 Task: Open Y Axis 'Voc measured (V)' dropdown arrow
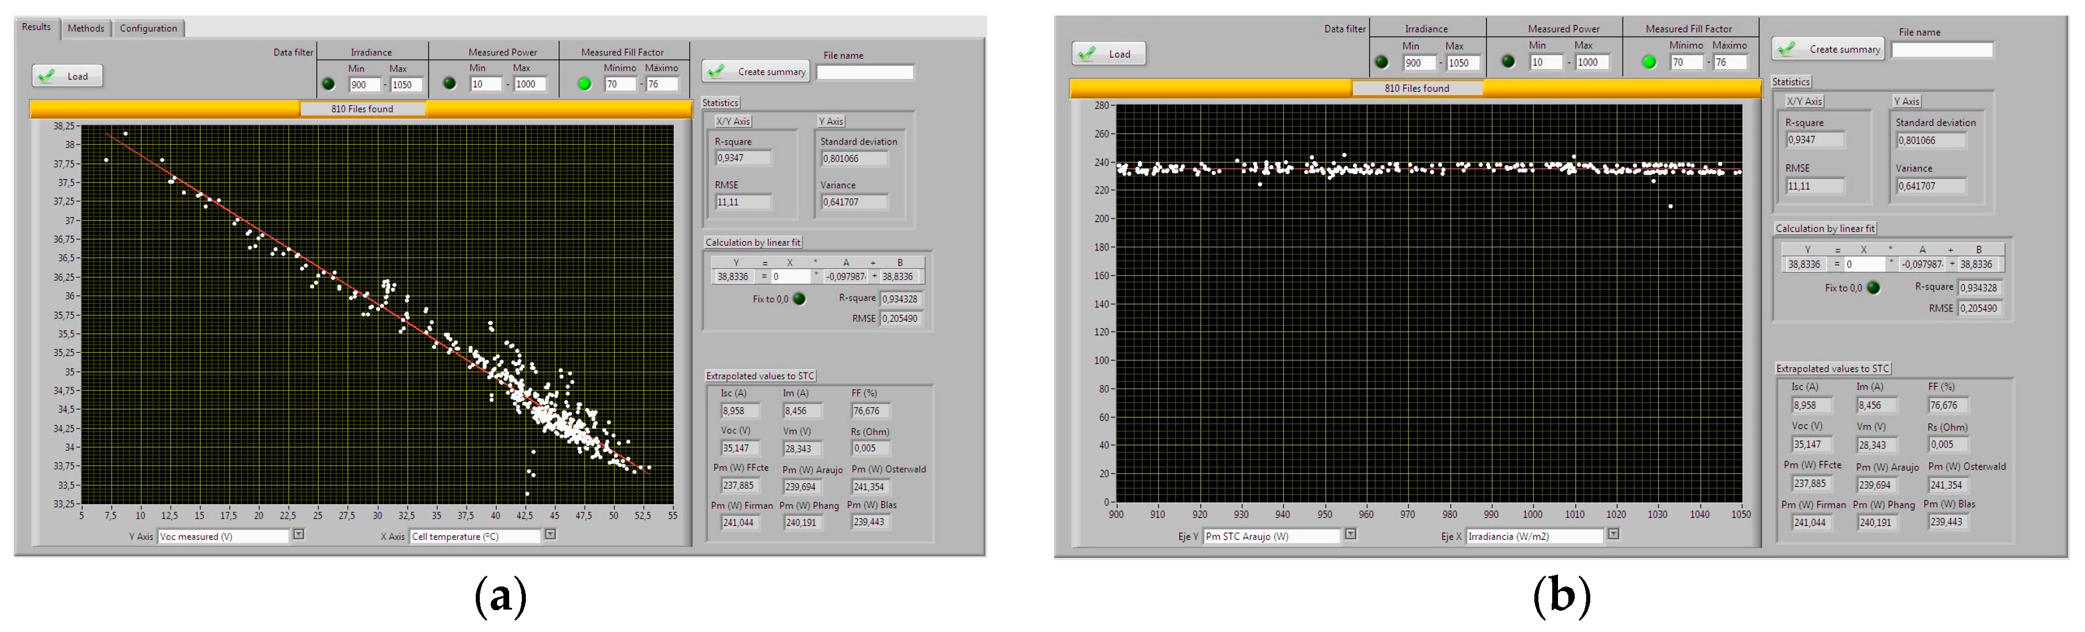(x=299, y=534)
